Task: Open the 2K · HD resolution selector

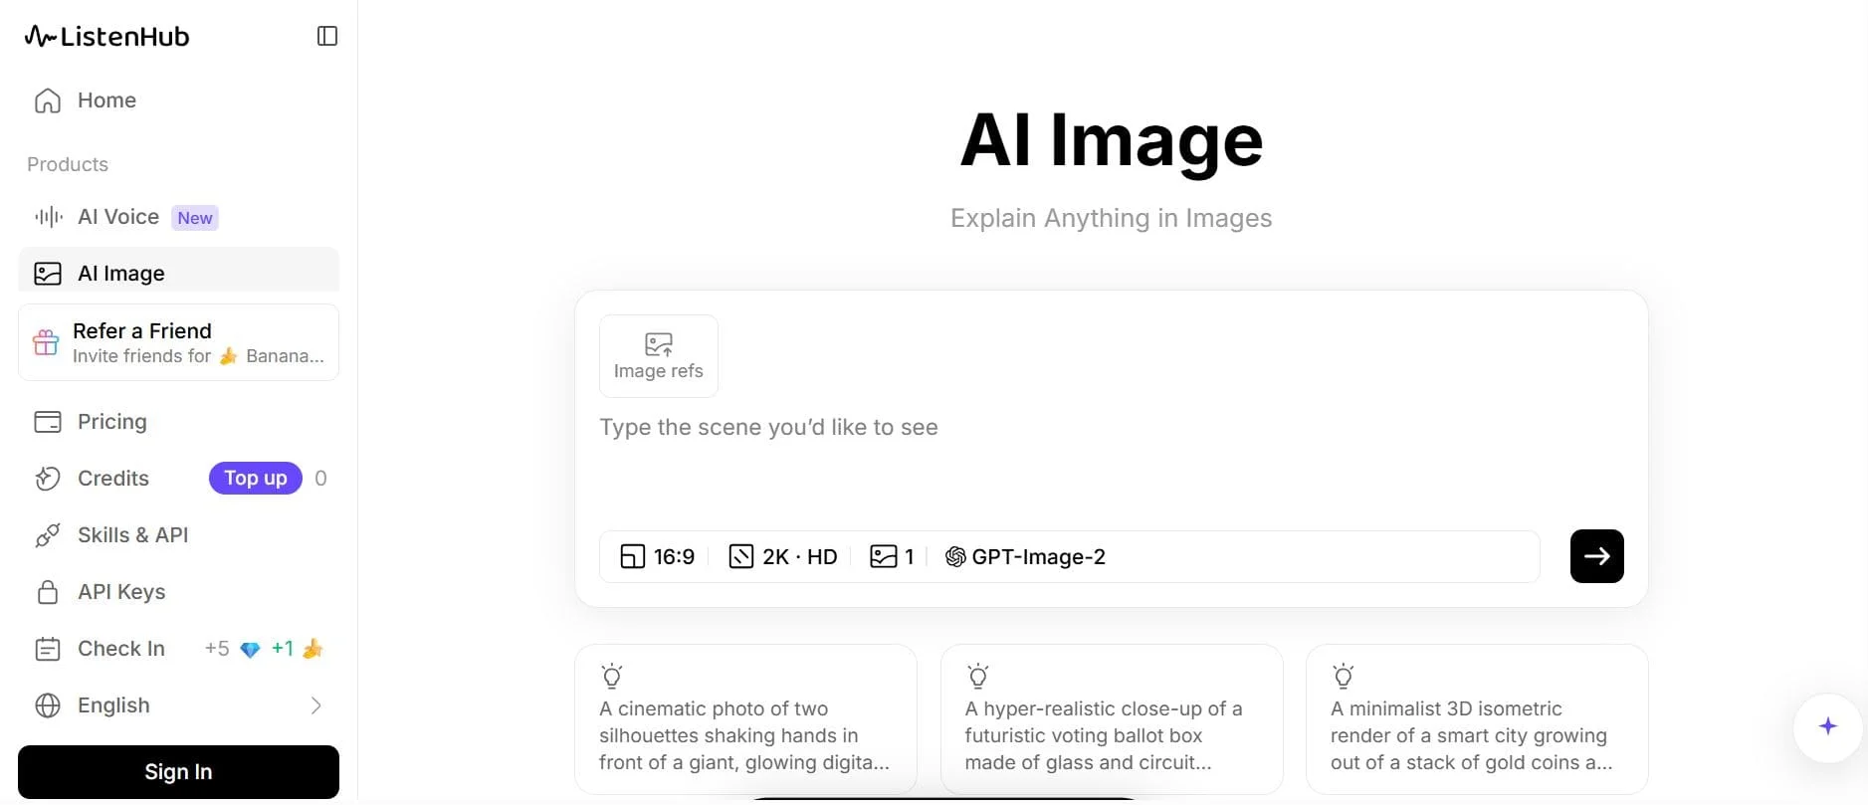Action: click(x=783, y=556)
